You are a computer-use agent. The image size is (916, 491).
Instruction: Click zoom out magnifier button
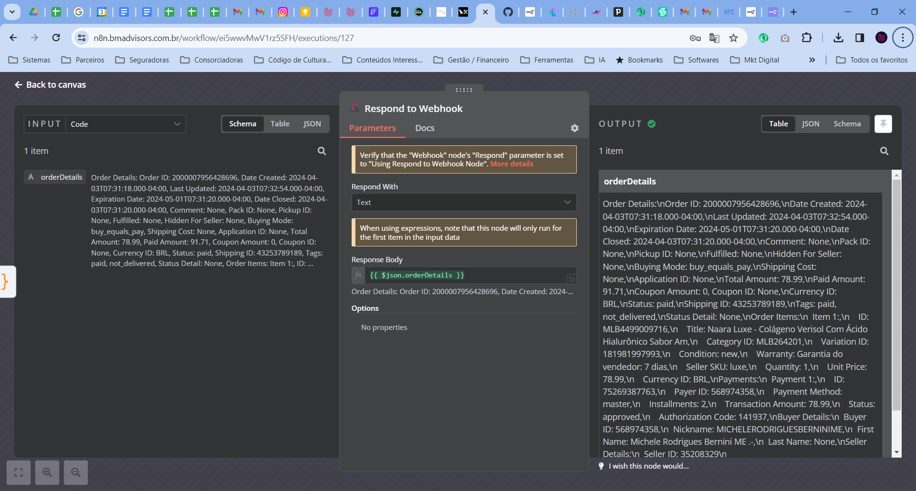76,472
